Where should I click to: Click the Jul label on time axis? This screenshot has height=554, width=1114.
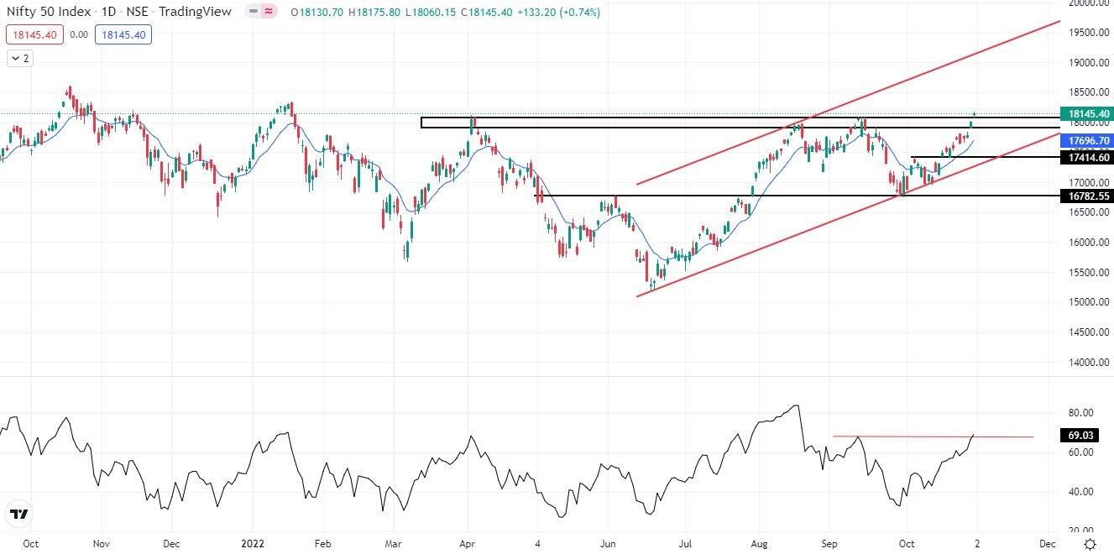tap(686, 543)
